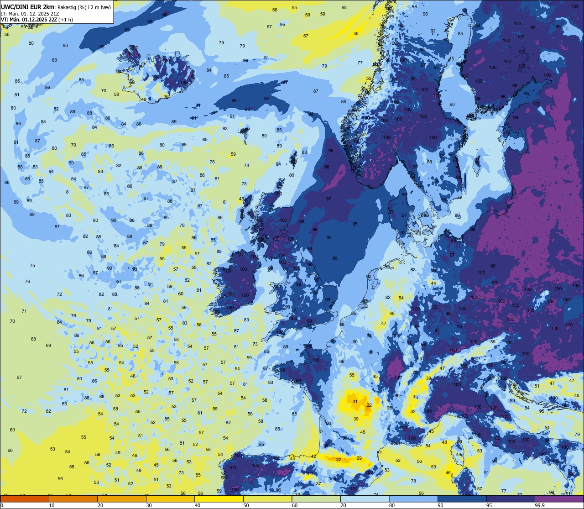Click the '65' humidity value on the top edge
Viewport: 584px width, 509px height.
344,8
